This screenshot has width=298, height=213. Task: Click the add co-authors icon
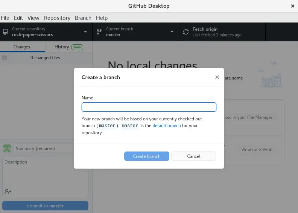8,191
